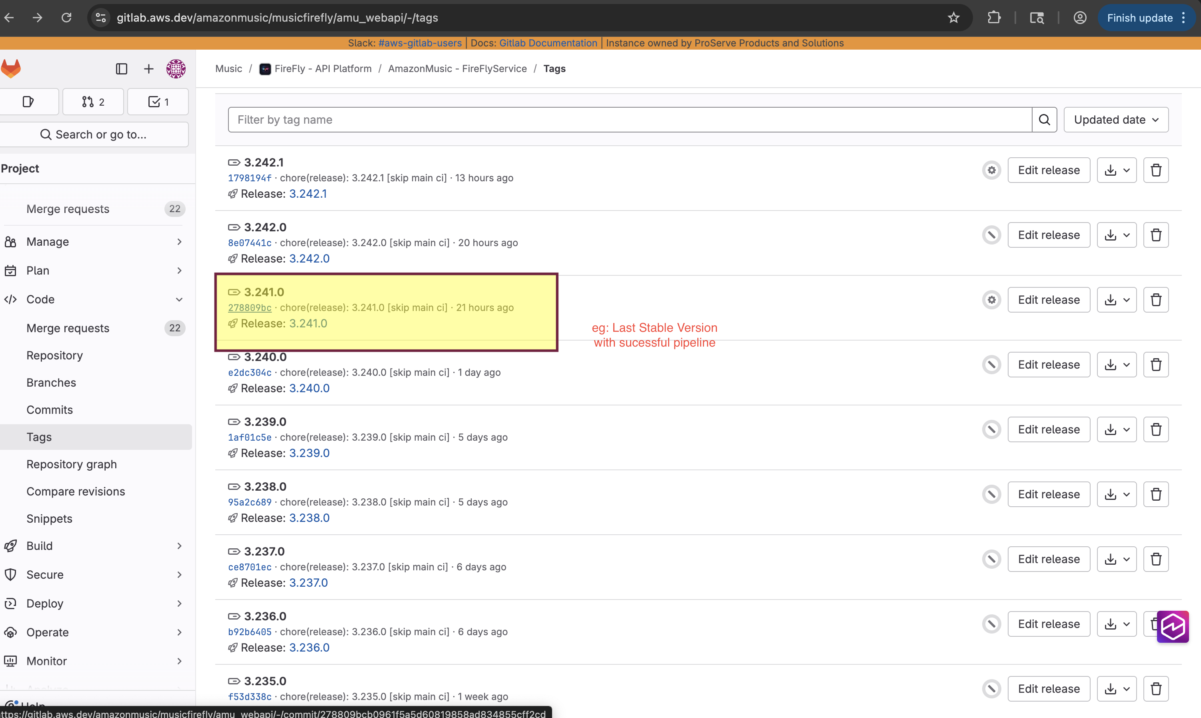The image size is (1201, 718).
Task: Open the Release 3.238.0 link
Action: pos(309,518)
